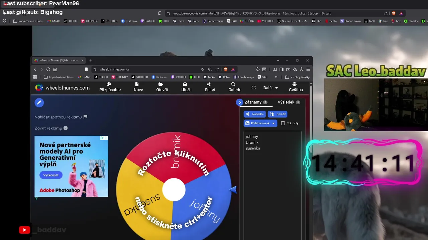Image resolution: width=428 pixels, height=240 pixels.
Task: Open apps grid in inner bookmarks bar
Action: (x=35, y=77)
